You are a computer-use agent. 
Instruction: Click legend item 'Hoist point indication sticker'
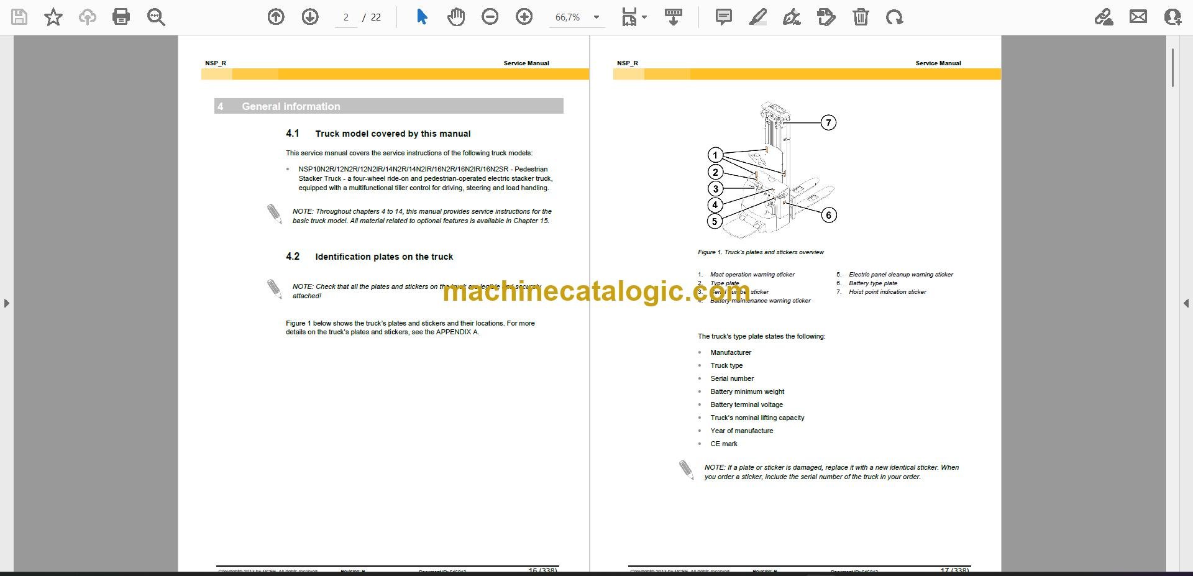click(887, 292)
